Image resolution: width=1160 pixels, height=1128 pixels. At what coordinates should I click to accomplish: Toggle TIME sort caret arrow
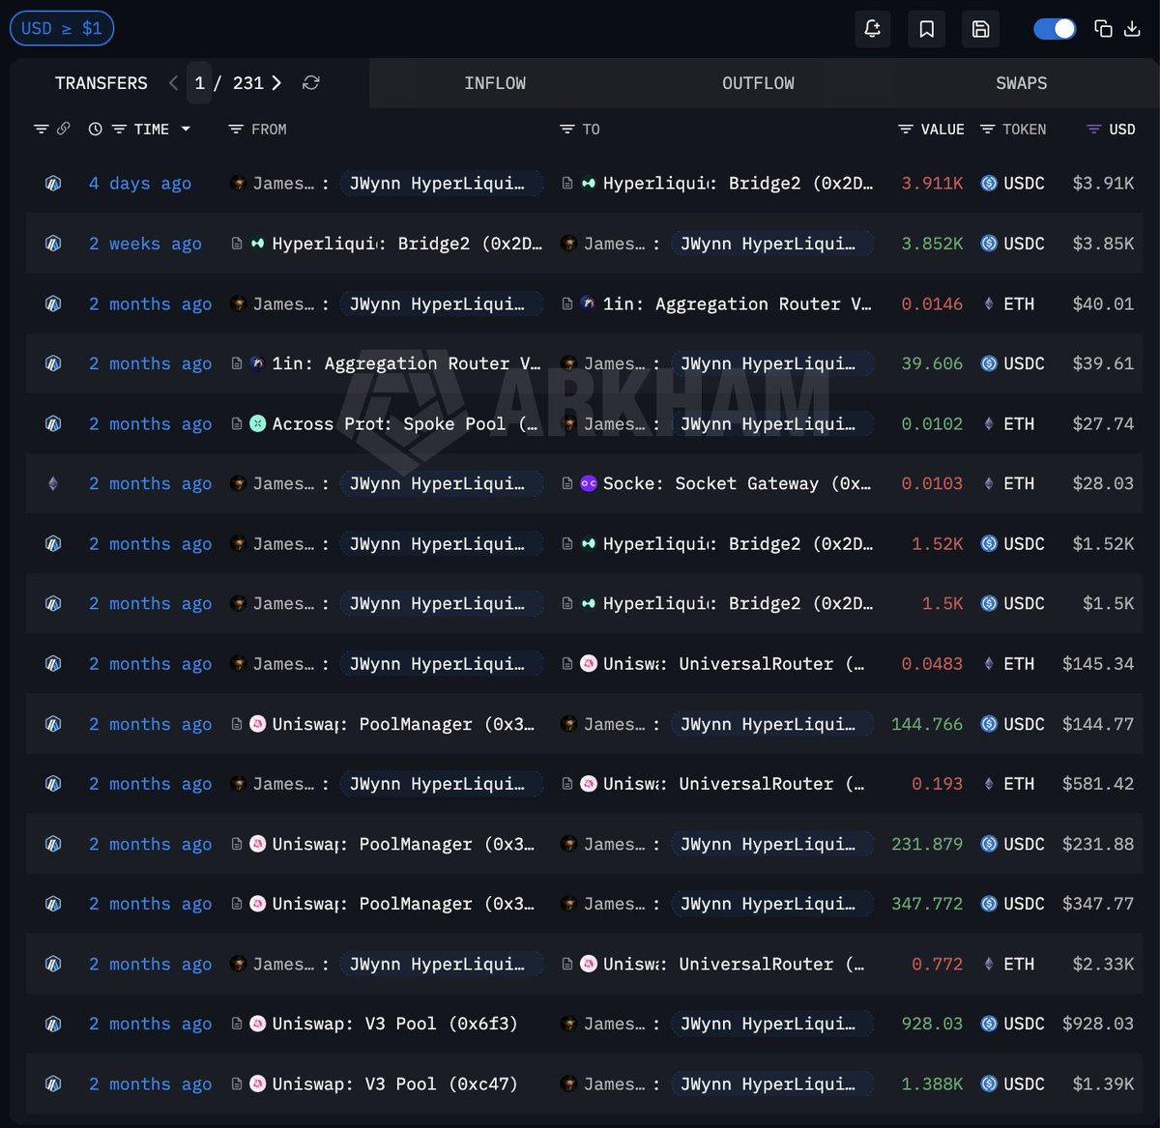point(186,129)
